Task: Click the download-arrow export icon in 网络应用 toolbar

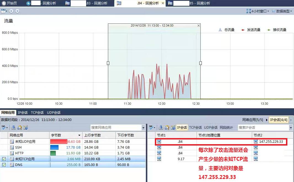Action: (14, 128)
